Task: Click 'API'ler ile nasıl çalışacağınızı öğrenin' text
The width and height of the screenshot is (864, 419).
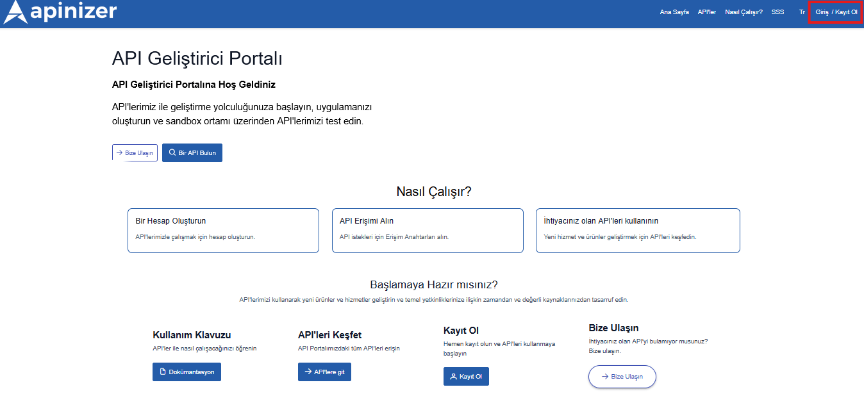Action: pos(204,349)
